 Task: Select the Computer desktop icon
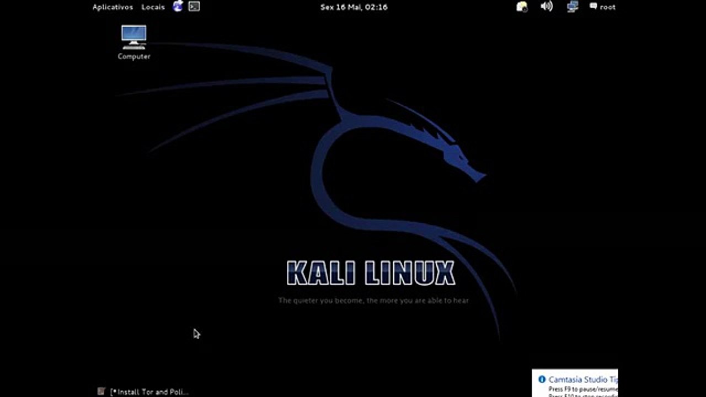point(134,42)
